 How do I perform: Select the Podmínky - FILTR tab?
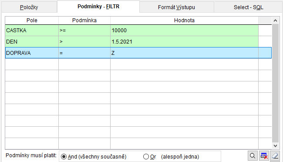click(98, 7)
